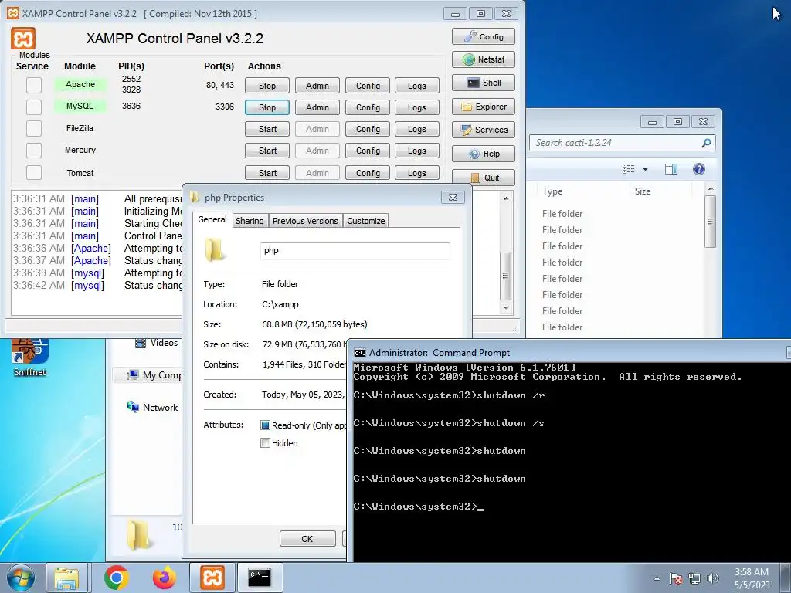Image resolution: width=791 pixels, height=593 pixels.
Task: Stop the MySQL module
Action: (266, 107)
